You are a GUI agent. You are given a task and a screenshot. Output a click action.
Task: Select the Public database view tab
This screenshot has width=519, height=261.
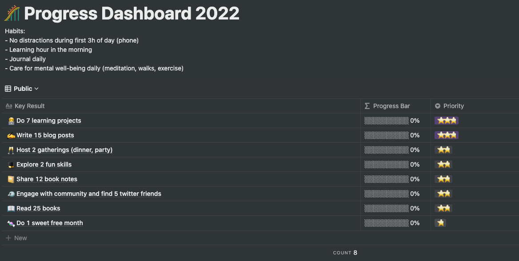tap(22, 89)
